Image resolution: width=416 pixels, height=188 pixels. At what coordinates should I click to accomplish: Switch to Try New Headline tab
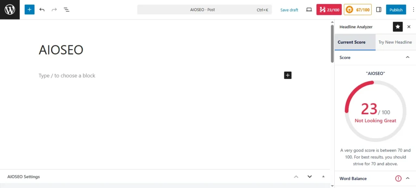pyautogui.click(x=395, y=42)
